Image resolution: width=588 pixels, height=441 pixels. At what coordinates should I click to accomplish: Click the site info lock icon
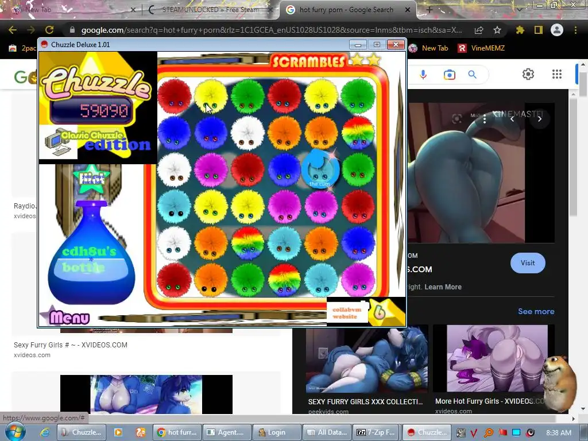[x=72, y=30]
